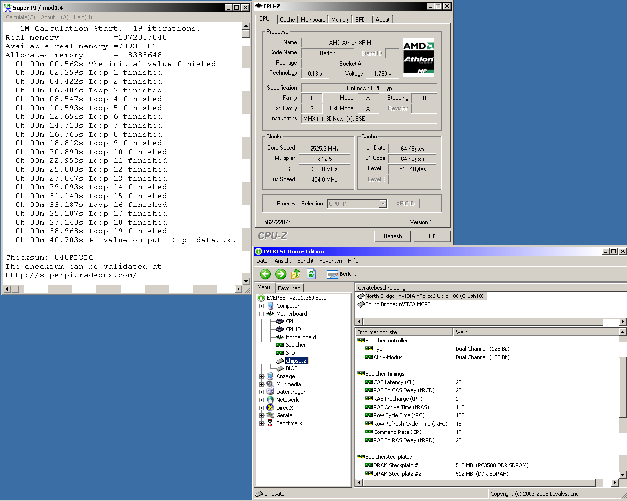The width and height of the screenshot is (627, 501).
Task: Click the Wert column header
Action: (536, 332)
